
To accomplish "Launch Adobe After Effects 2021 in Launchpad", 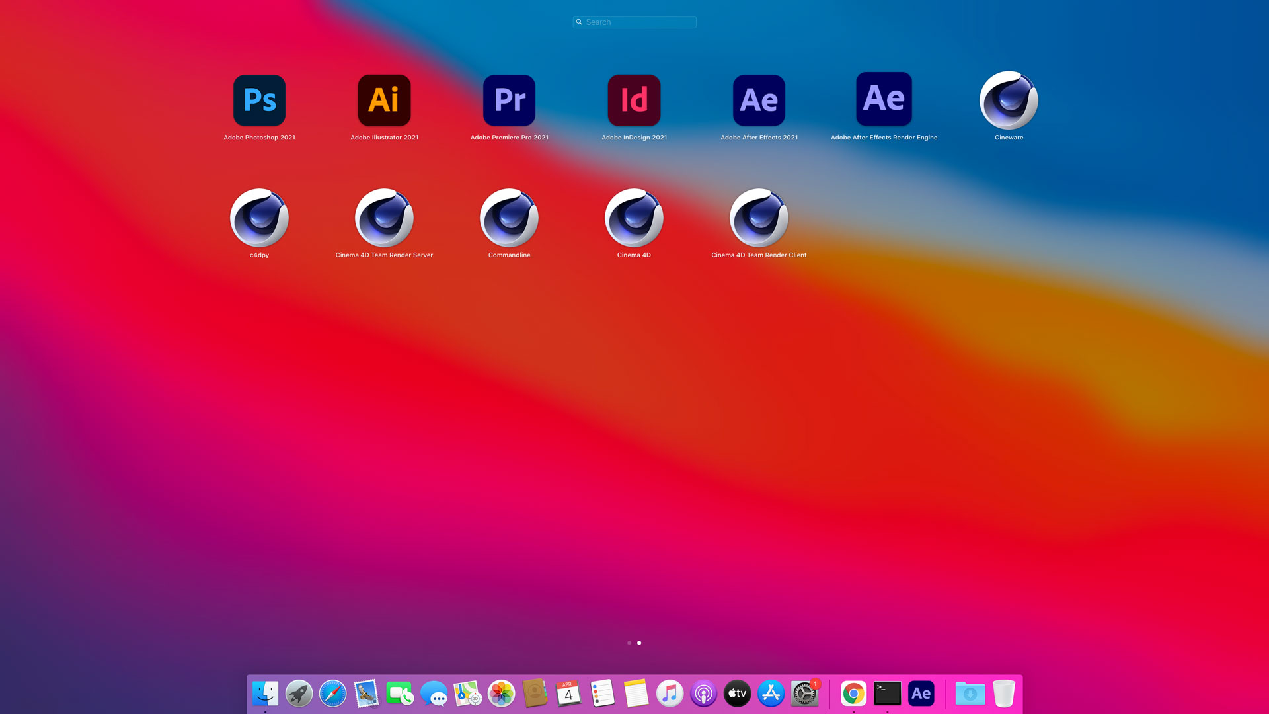I will (759, 100).
